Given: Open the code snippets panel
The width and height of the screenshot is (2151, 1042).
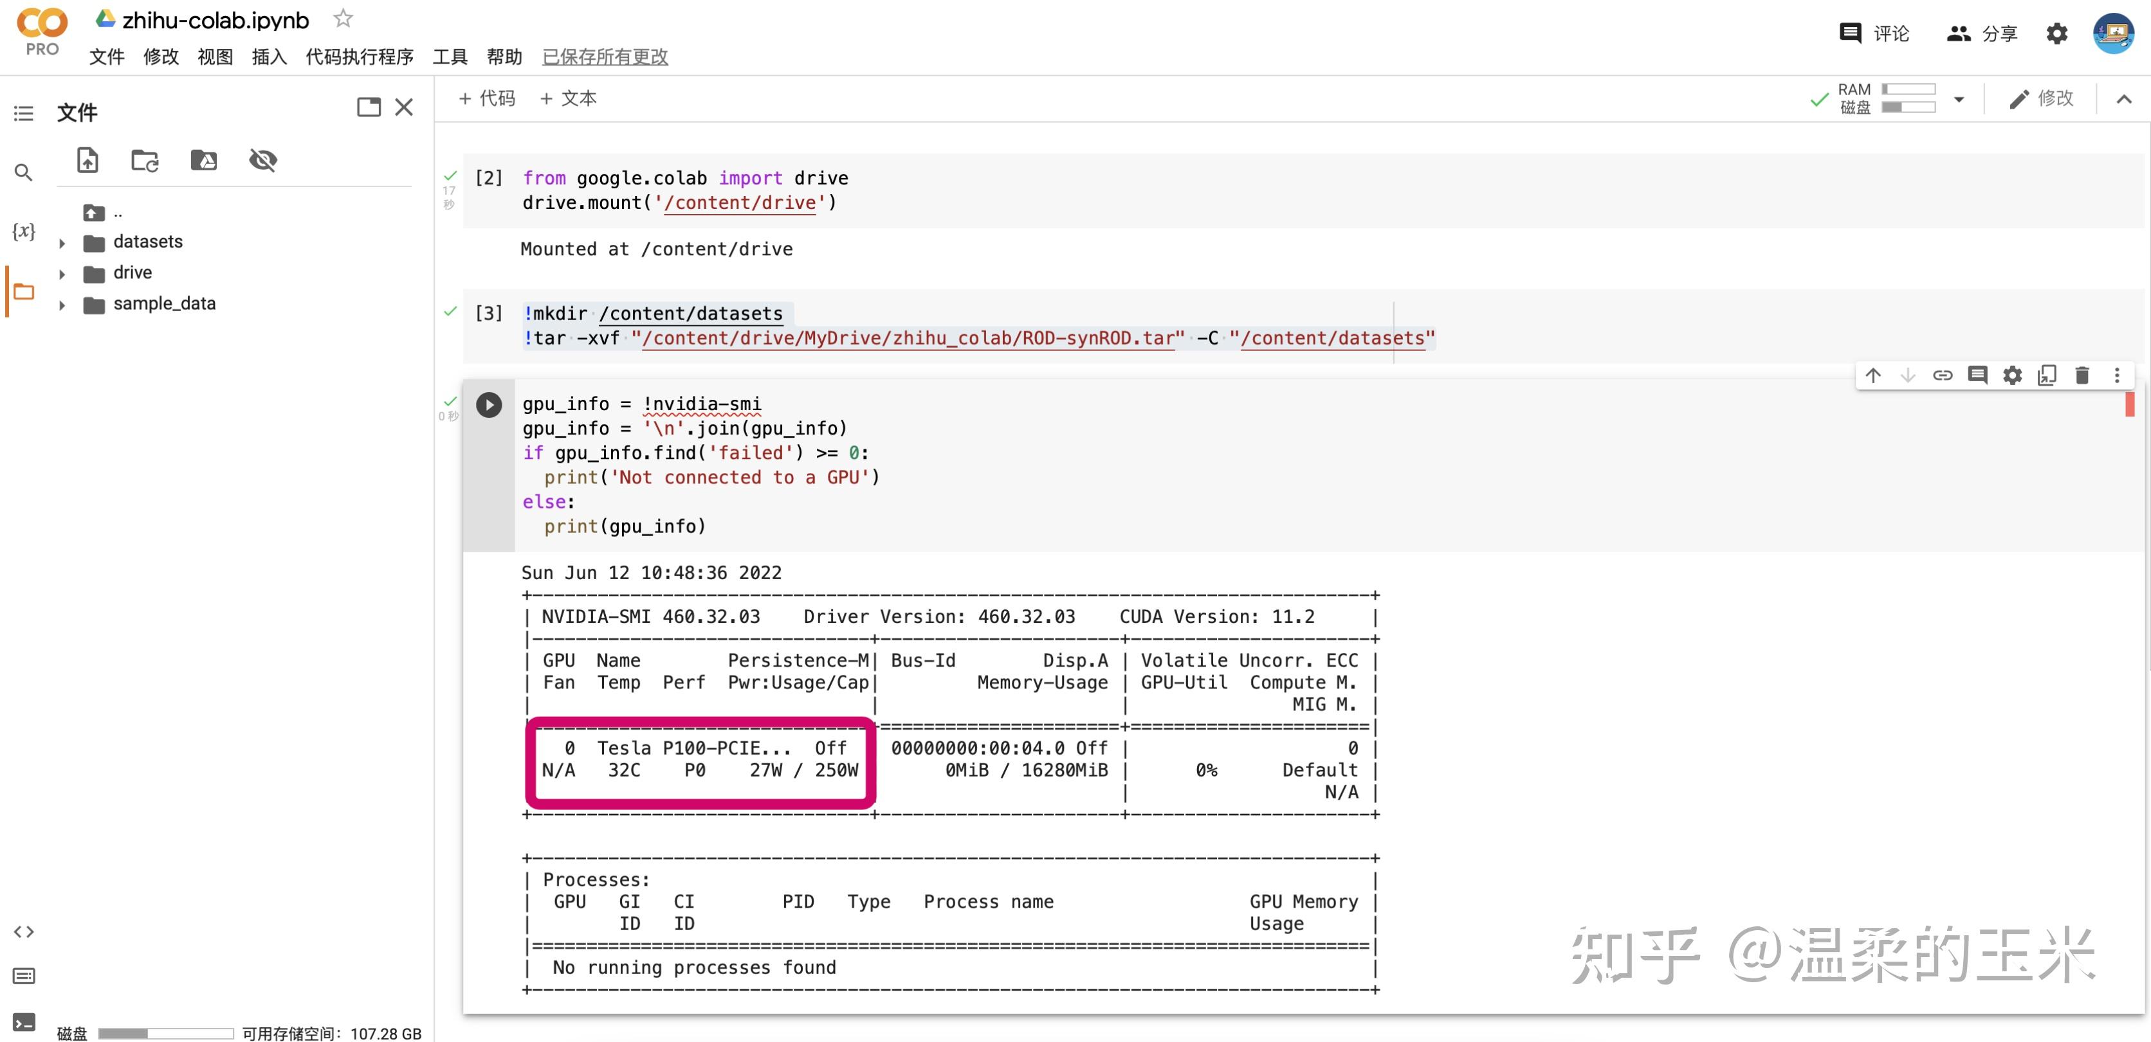Looking at the screenshot, I should [x=23, y=931].
